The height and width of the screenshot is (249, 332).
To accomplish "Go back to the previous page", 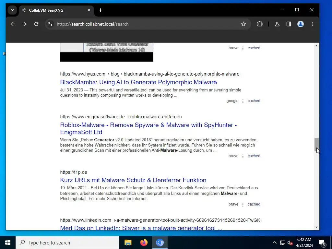I will click(13, 24).
